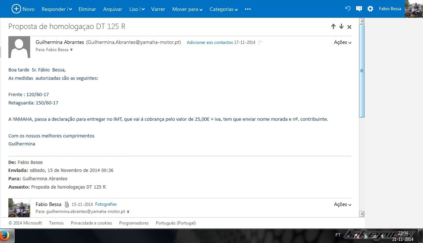Expand recipients after Para: Fabio Bessa
The width and height of the screenshot is (423, 243).
click(71, 50)
